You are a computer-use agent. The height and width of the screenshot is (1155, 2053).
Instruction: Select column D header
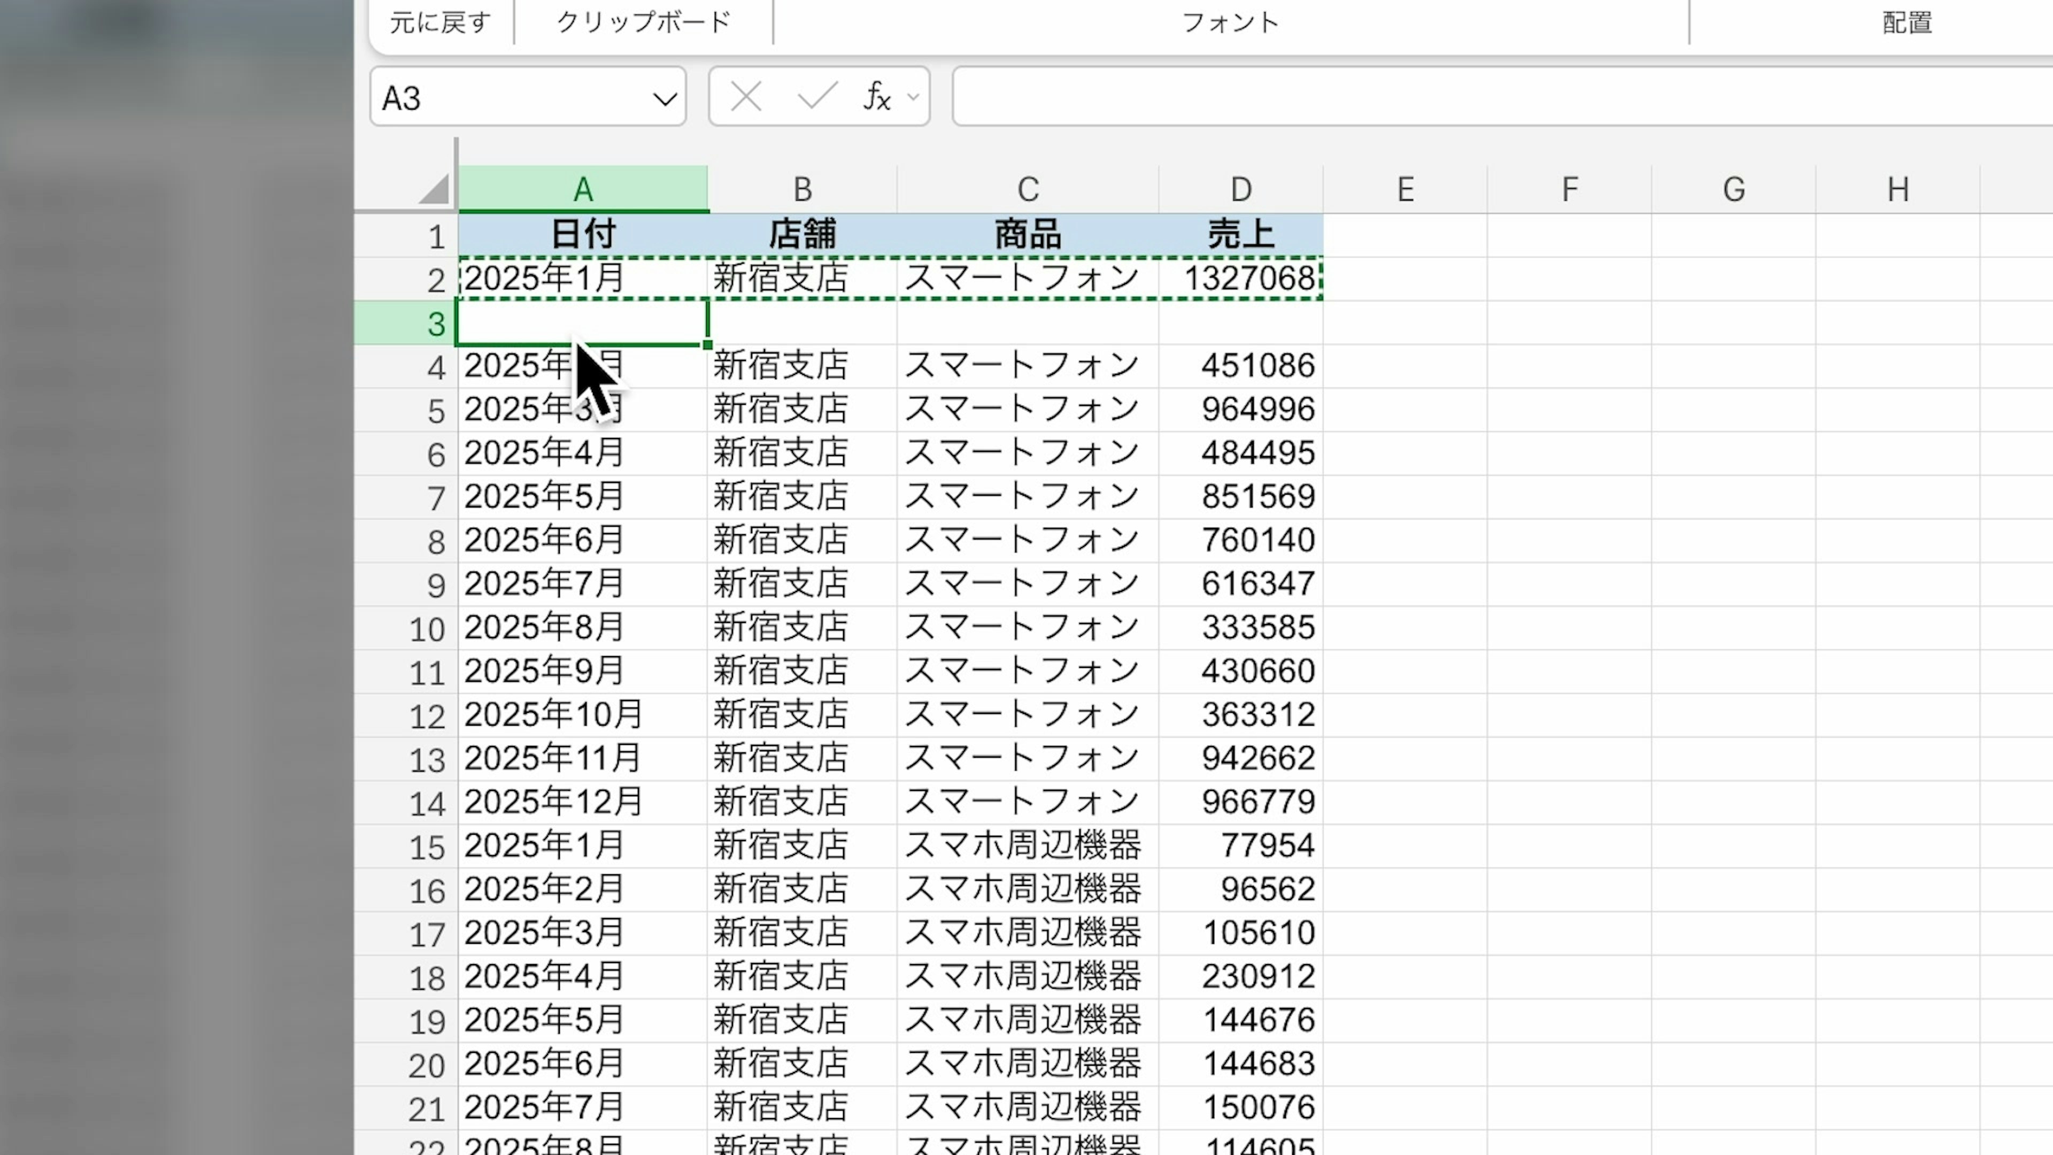1240,190
